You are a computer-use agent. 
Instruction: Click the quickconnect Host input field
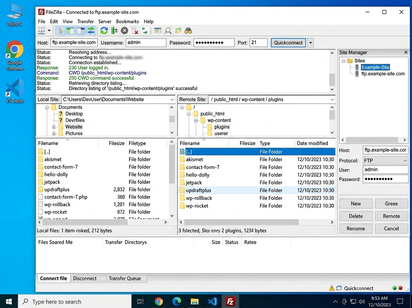pos(74,43)
